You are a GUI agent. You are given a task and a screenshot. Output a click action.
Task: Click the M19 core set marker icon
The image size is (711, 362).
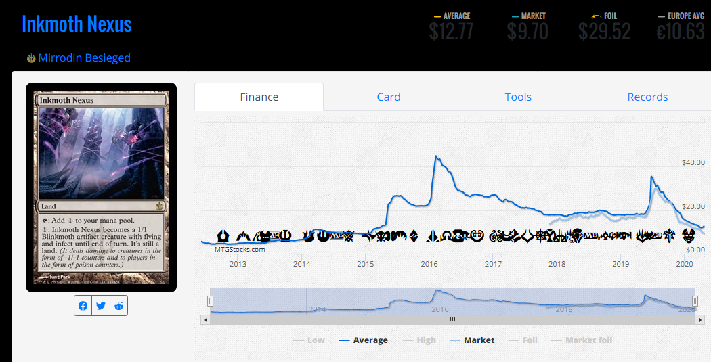(x=591, y=235)
